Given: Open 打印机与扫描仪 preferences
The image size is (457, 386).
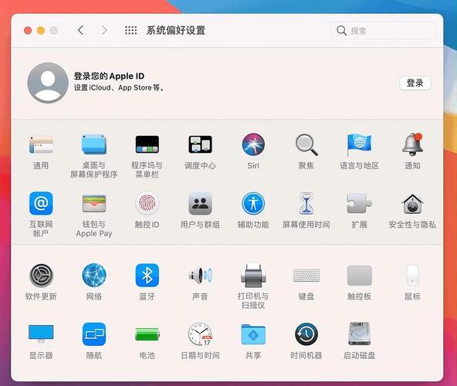Looking at the screenshot, I should click(253, 275).
